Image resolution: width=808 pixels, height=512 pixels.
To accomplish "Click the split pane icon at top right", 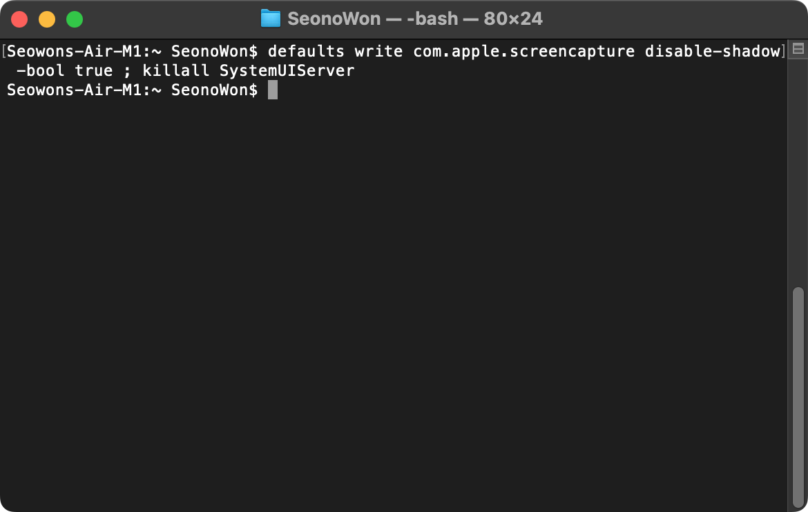I will point(798,49).
